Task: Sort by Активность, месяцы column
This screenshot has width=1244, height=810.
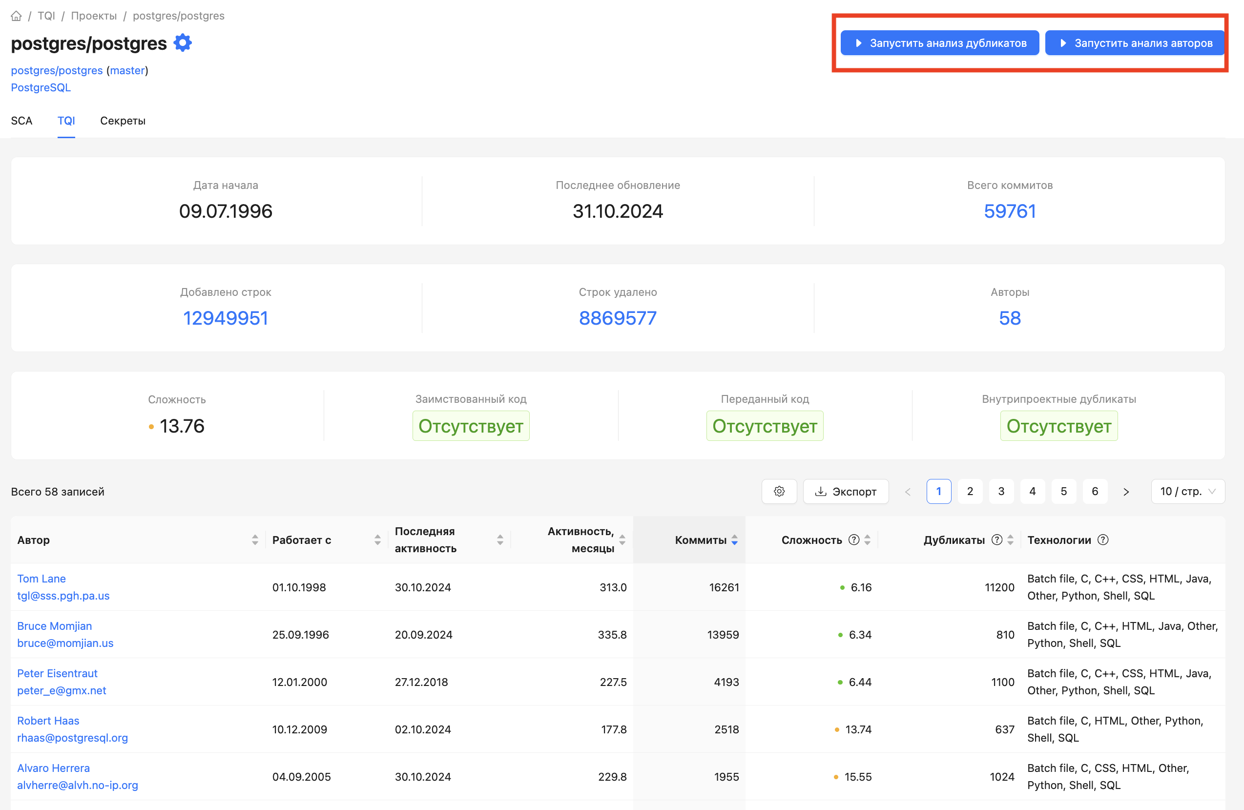Action: pyautogui.click(x=622, y=540)
